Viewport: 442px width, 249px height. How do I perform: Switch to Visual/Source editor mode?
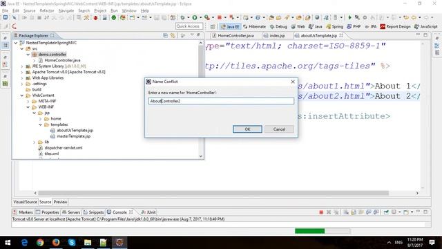tap(25, 202)
